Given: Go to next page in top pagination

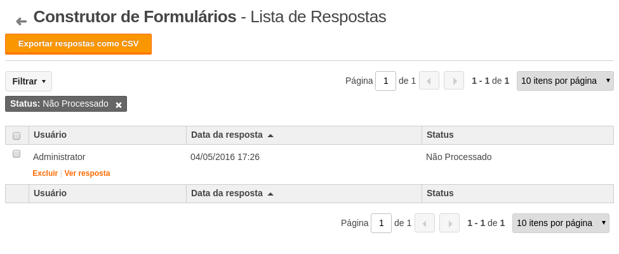Looking at the screenshot, I should [x=454, y=81].
